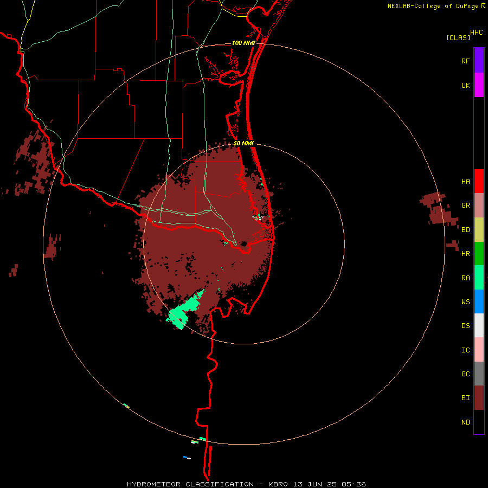488x488 pixels.
Task: Click the large green RA rain echo
Action: point(185,310)
